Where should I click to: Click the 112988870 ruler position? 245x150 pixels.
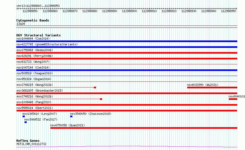(70, 11)
